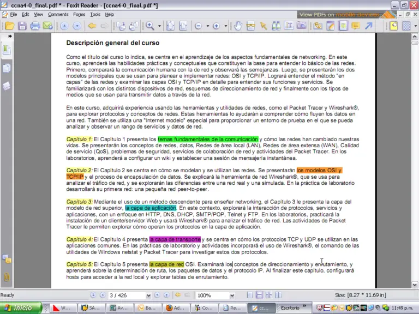The image size is (419, 314).
Task: Click the Note comment bubble icon
Action: click(356, 26)
